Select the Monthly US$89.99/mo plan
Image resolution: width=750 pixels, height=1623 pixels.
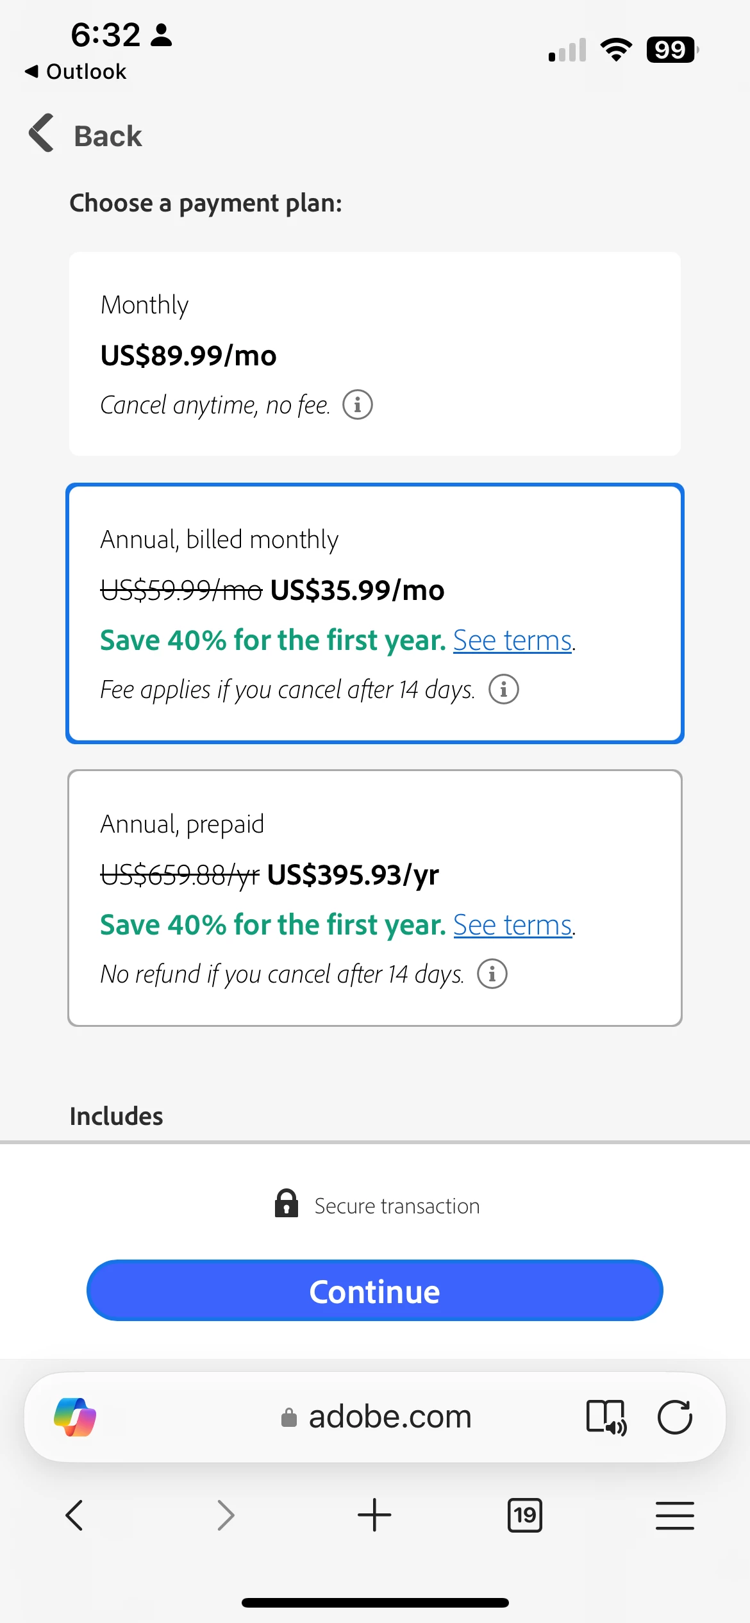tap(374, 354)
